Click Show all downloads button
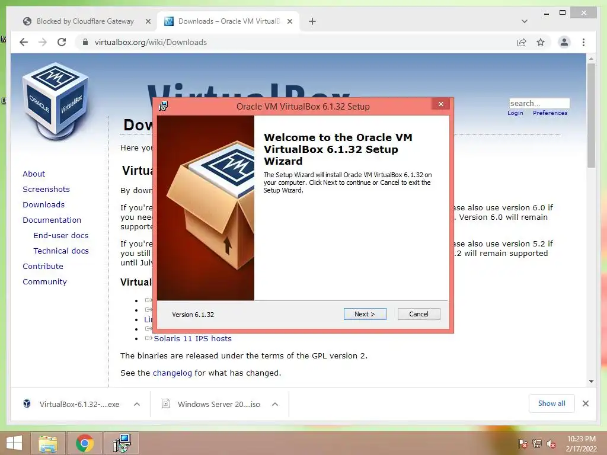 (552, 403)
